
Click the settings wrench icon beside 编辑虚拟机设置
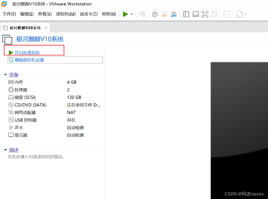tap(11, 60)
